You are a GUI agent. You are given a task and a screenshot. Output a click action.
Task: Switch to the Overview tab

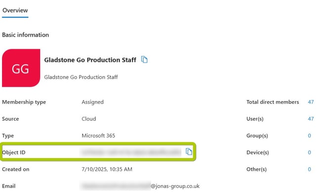(15, 10)
